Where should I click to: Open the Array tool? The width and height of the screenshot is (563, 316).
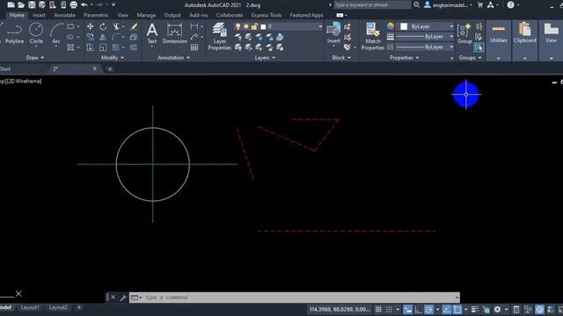[x=115, y=47]
